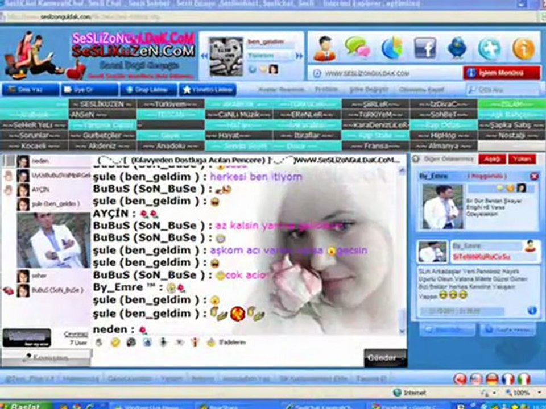The width and height of the screenshot is (546, 409).
Task: Select the French flag language icon
Action: pos(508,379)
